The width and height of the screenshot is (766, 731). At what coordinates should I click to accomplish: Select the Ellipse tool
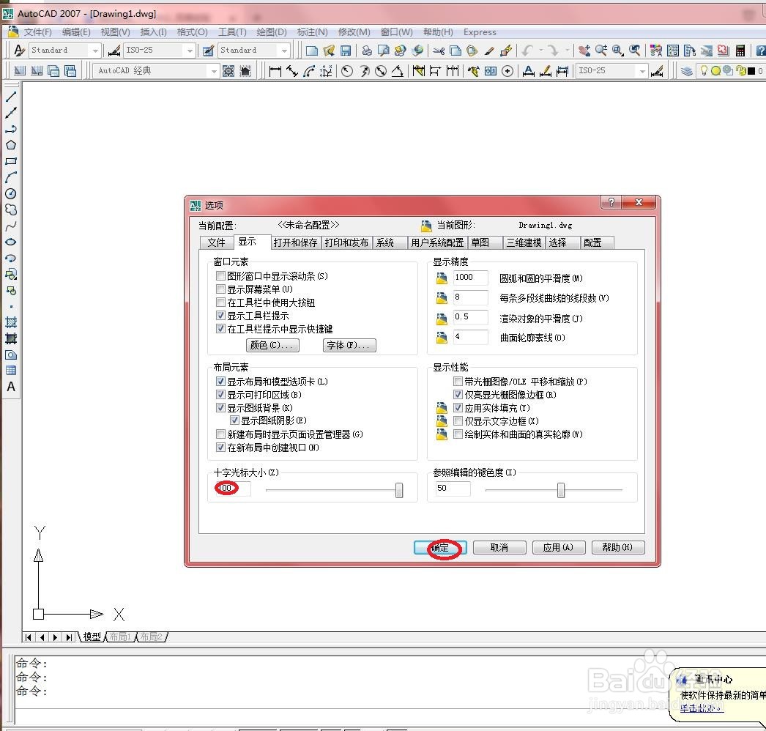11,242
